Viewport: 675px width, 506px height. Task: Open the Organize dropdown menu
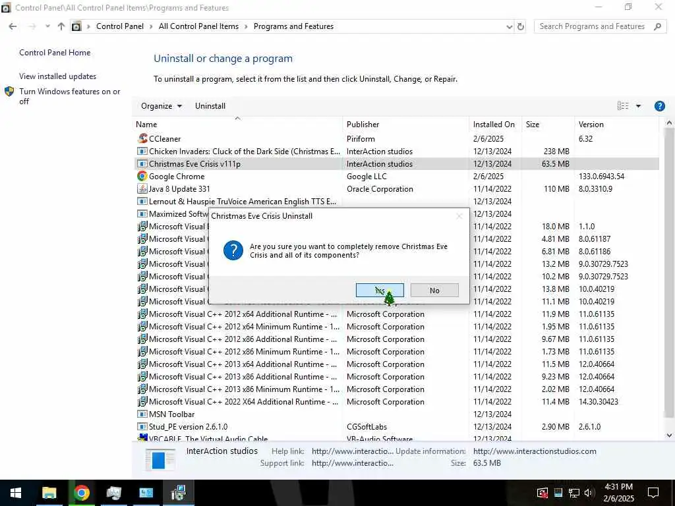coord(161,106)
